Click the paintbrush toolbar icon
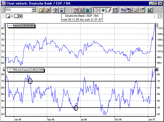 142,10
